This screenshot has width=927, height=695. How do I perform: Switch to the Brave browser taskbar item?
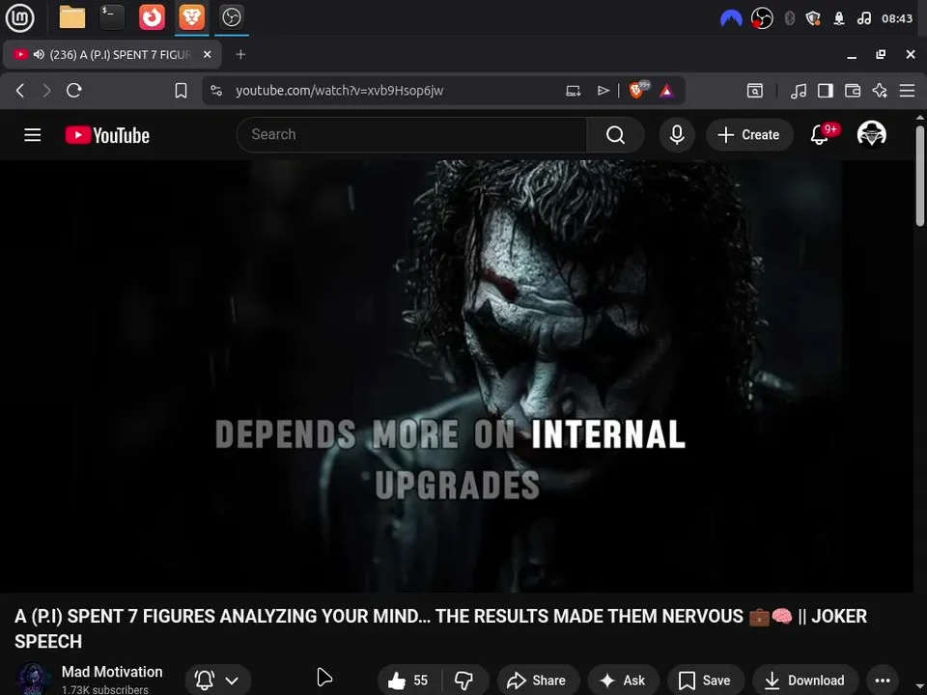pos(191,17)
